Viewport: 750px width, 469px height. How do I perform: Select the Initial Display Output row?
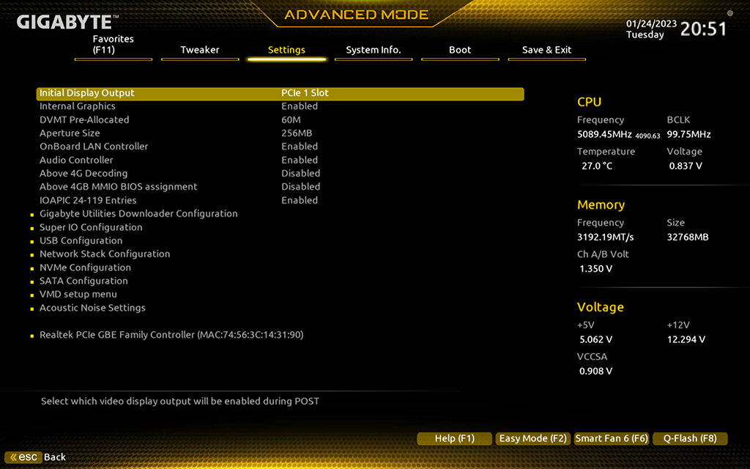281,93
